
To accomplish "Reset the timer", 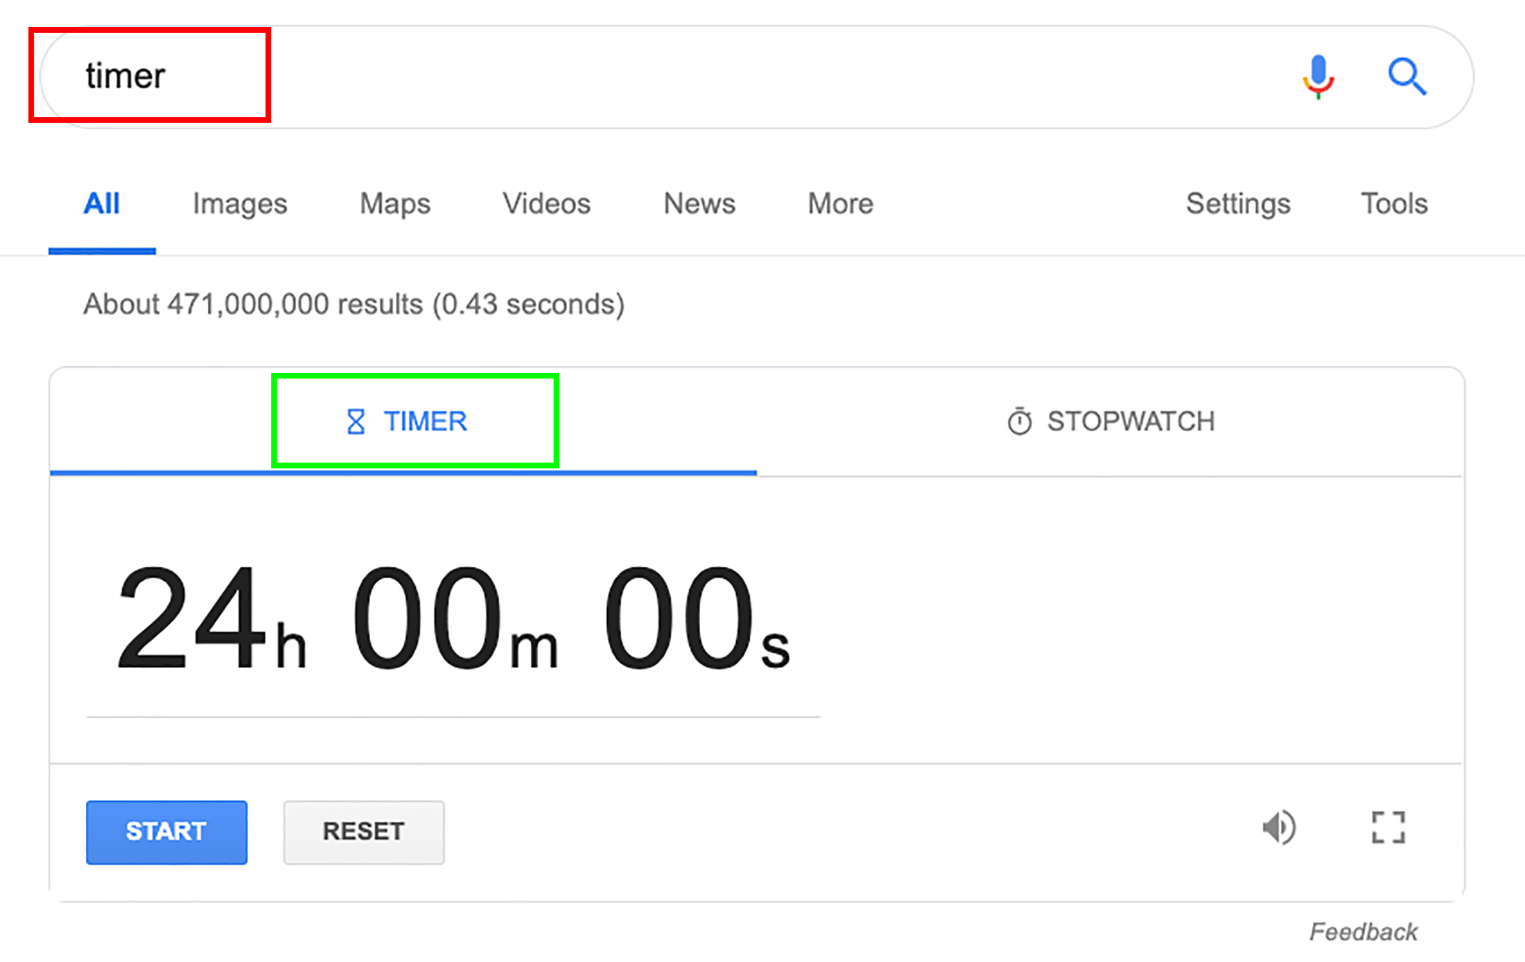I will 364,832.
